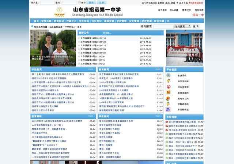This screenshot has height=164, width=234.
Task: Open notice 工作日程第14周20151130
Action: [93, 38]
